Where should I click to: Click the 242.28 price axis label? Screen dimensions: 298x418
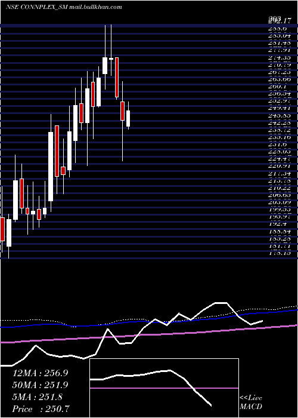[280, 123]
